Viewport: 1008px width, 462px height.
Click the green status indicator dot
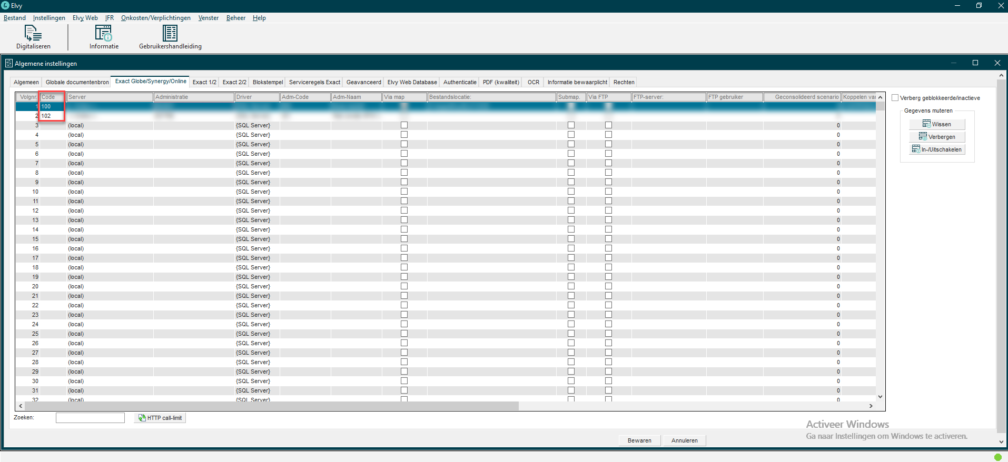(x=997, y=457)
